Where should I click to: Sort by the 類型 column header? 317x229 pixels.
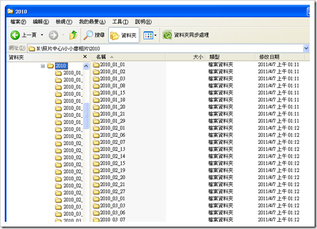pyautogui.click(x=230, y=57)
